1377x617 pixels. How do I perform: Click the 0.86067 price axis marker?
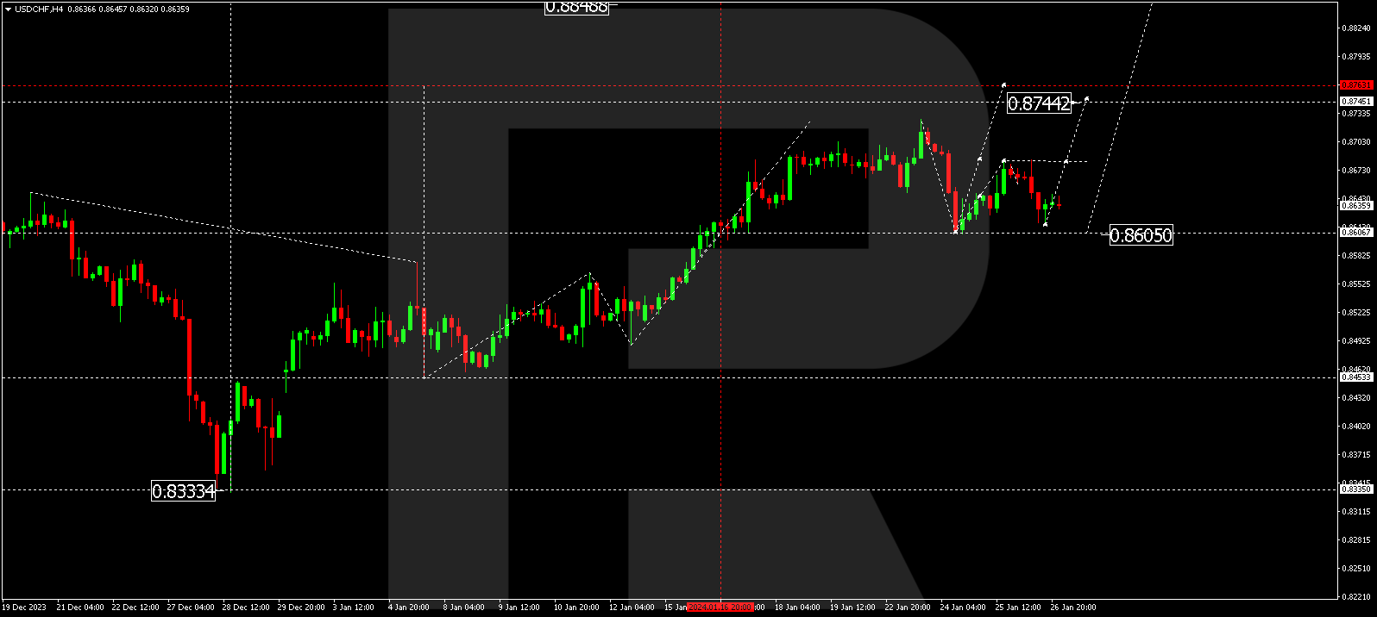1355,232
